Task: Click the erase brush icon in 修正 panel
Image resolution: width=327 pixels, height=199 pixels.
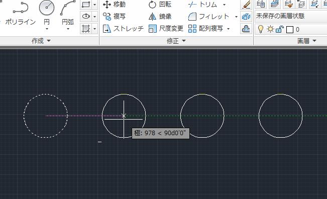Action: coord(246,5)
